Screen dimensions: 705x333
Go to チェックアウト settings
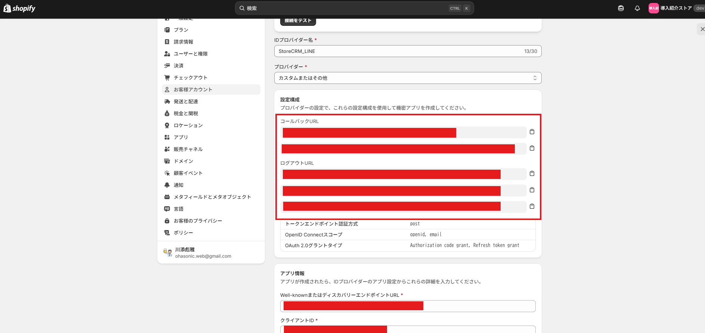tap(191, 78)
